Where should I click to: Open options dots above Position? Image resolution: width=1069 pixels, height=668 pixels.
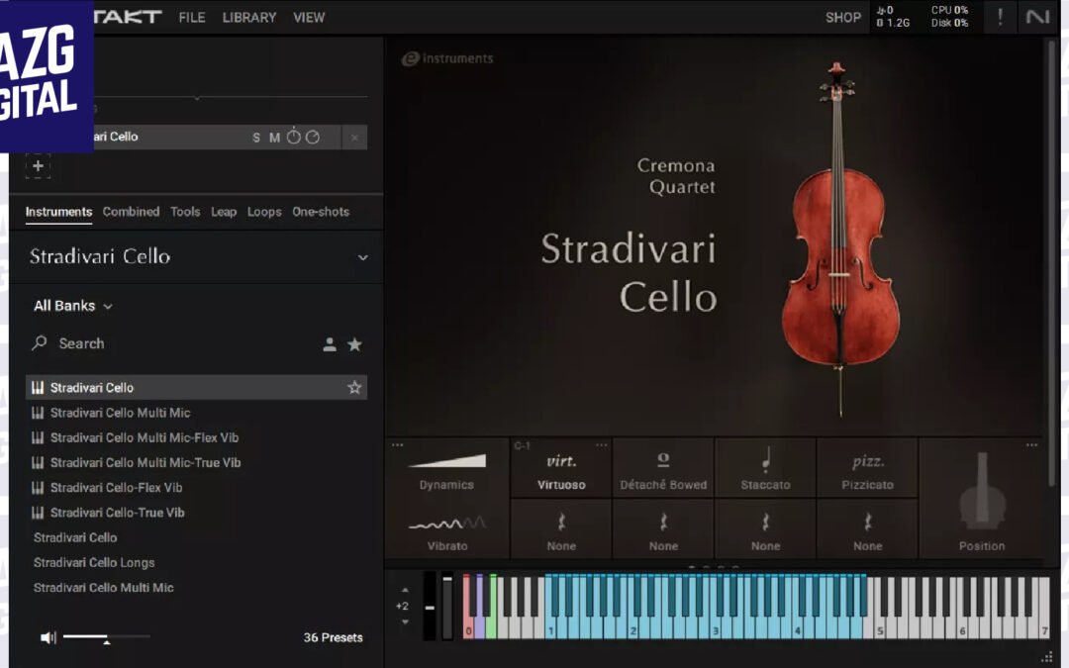pyautogui.click(x=1031, y=445)
